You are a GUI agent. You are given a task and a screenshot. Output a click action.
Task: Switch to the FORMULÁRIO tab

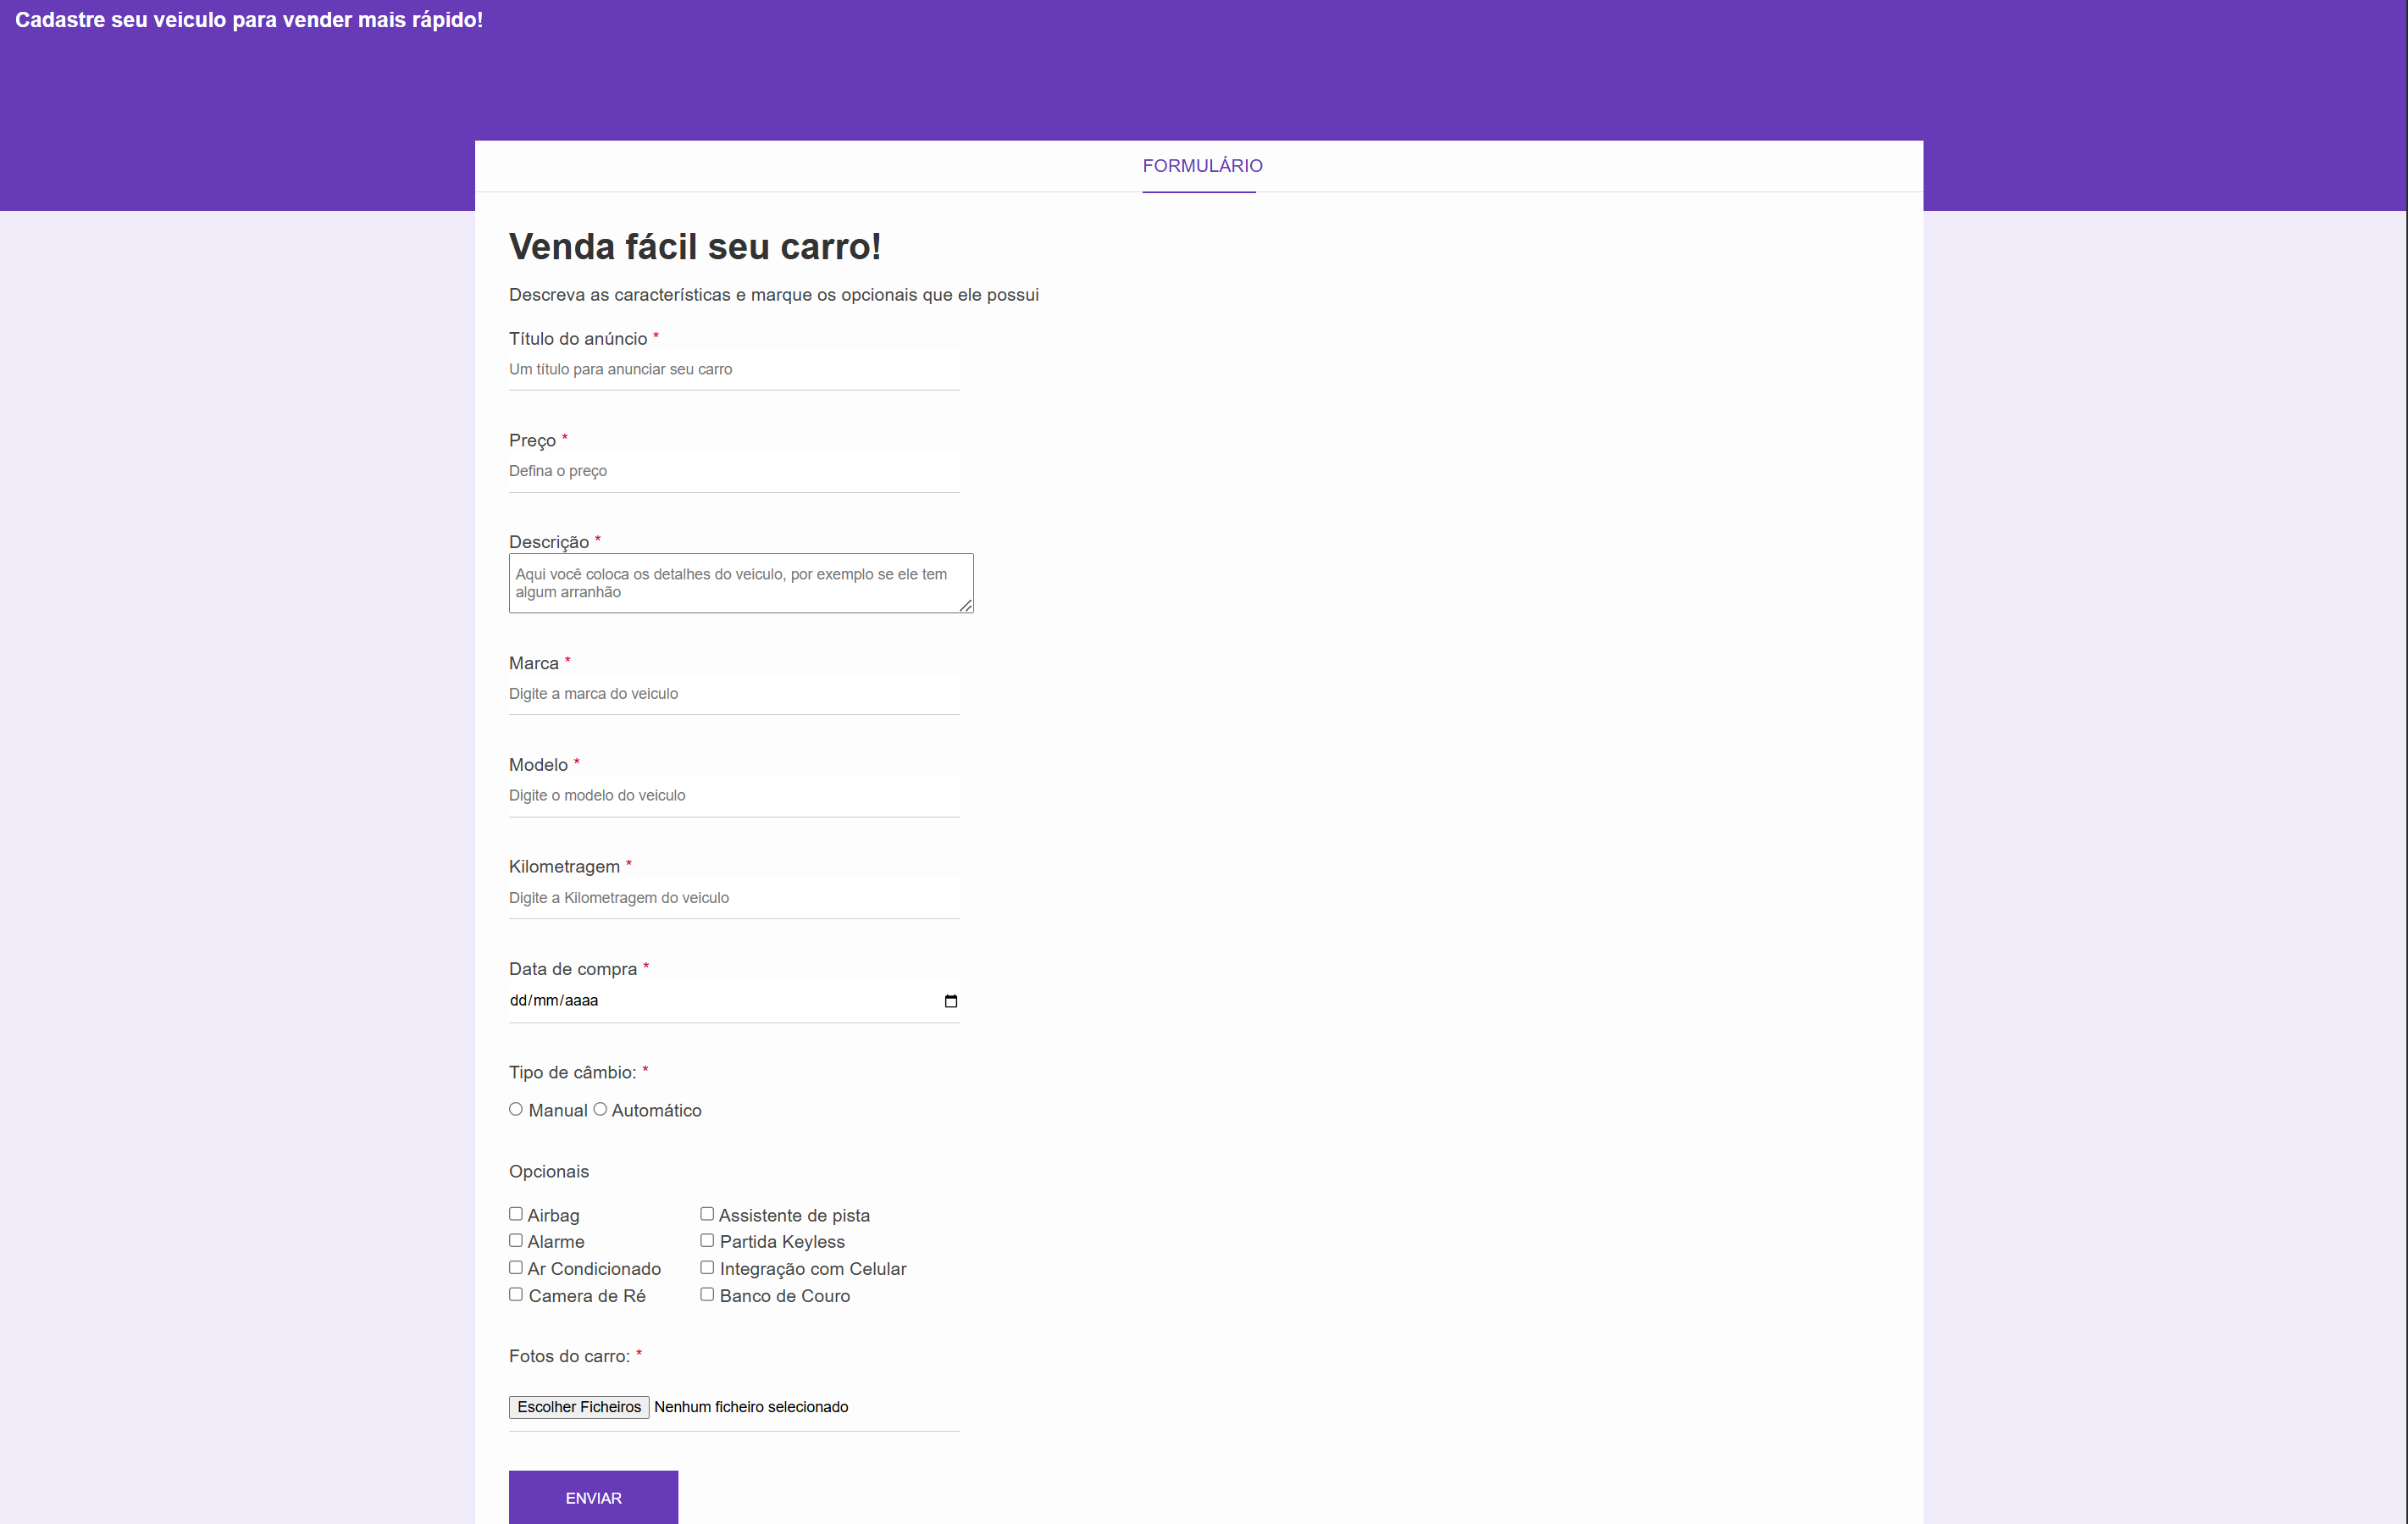[1201, 166]
